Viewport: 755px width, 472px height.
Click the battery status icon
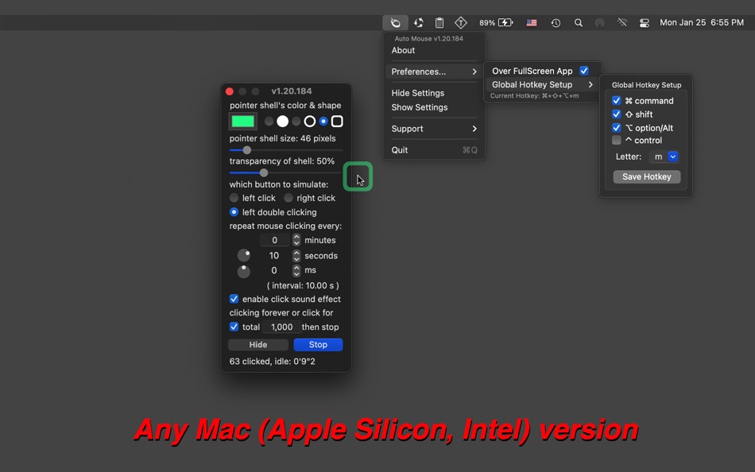505,22
